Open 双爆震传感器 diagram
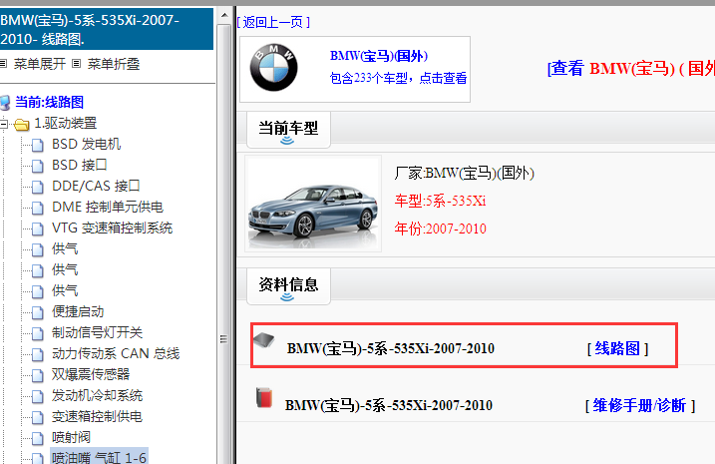 pos(91,375)
